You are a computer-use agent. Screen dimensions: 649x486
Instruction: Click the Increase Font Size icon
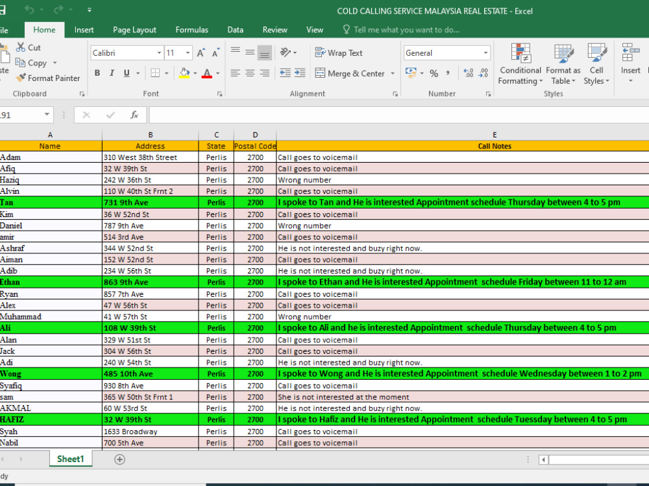coord(201,53)
